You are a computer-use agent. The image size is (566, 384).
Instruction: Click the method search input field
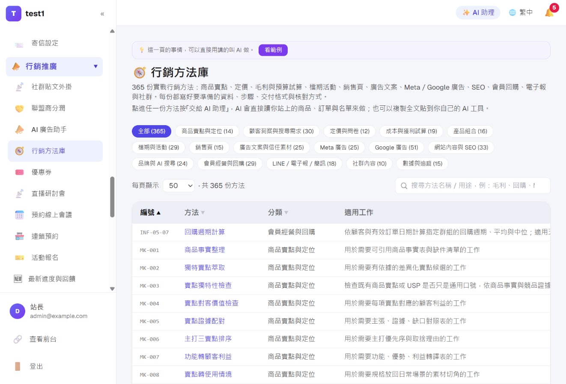tap(473, 186)
